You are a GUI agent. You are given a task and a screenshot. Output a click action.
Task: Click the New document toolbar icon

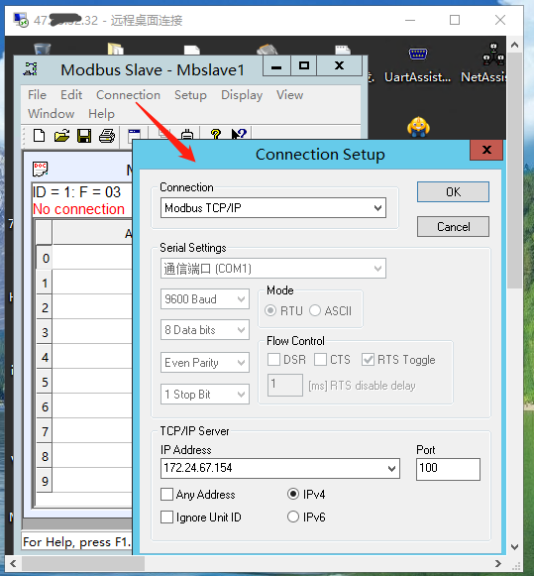tap(40, 136)
